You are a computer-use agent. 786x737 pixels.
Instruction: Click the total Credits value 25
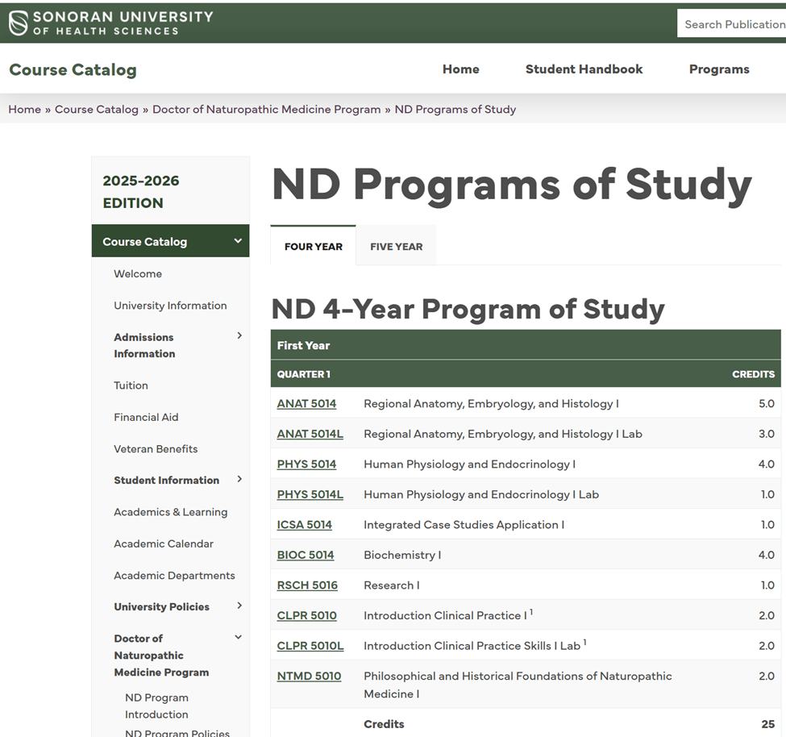768,724
